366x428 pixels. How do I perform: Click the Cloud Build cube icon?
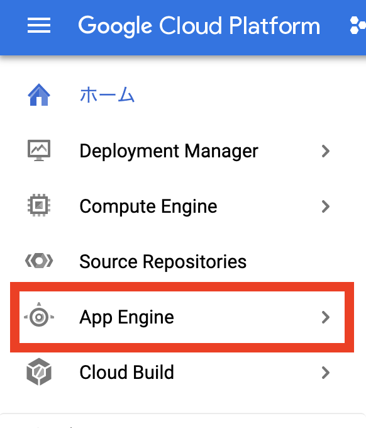[x=39, y=372]
